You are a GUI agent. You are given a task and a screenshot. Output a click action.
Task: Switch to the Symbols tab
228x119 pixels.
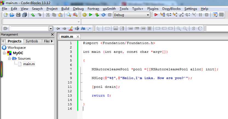coord(32,41)
